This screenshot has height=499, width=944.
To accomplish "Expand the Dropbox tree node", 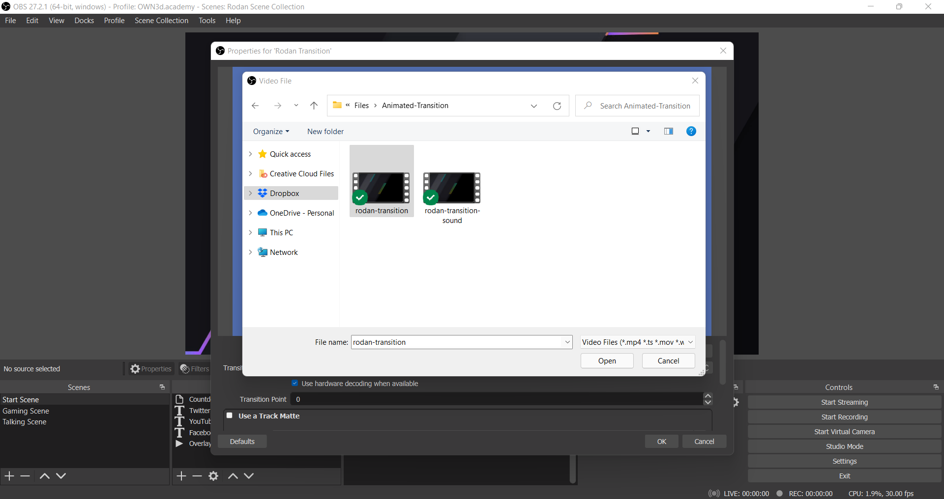I will click(250, 194).
